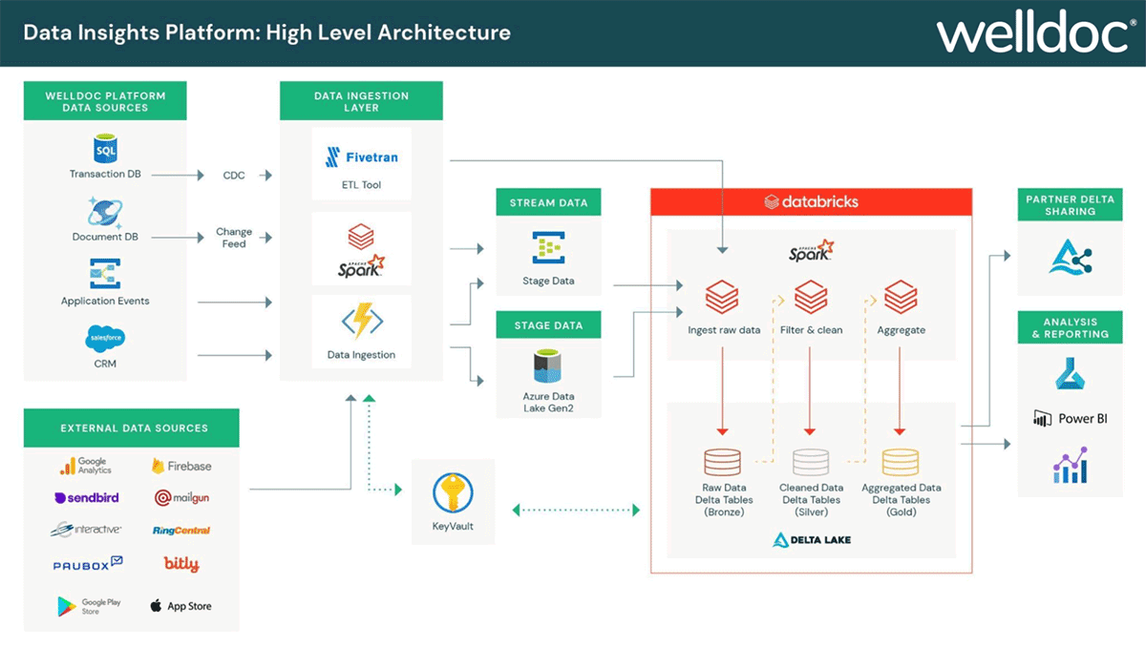Click the Partner Delta Sharing icon
The height and width of the screenshot is (647, 1146).
click(x=1070, y=258)
